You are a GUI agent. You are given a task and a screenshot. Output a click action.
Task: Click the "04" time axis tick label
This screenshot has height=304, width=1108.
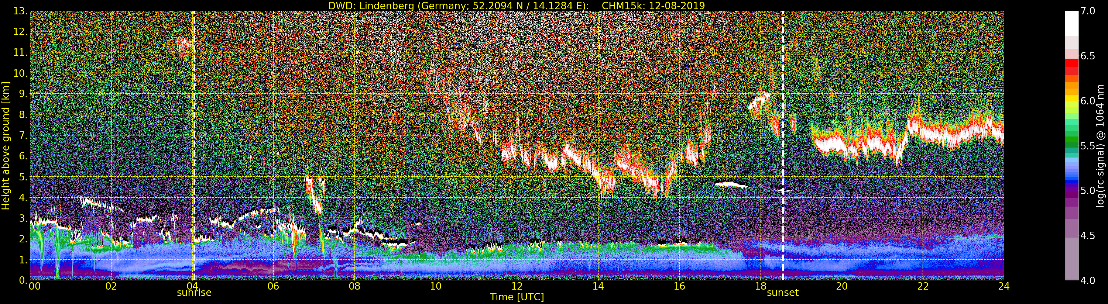pyautogui.click(x=192, y=286)
